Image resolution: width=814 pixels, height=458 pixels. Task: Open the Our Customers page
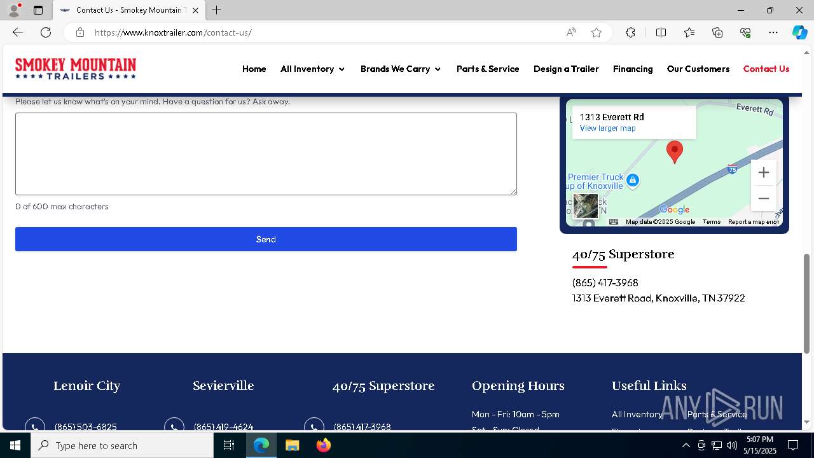click(698, 69)
